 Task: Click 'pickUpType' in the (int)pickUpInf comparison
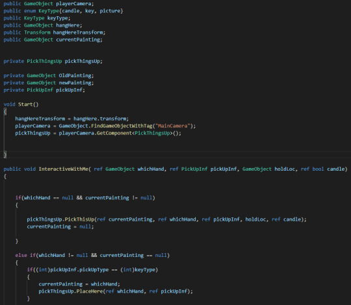[94, 270]
